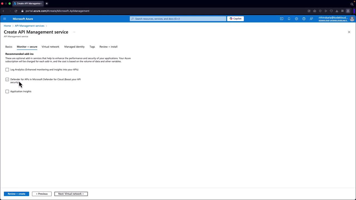Open the Azure help and support icon
Image resolution: width=356 pixels, height=200 pixels.
(304, 19)
